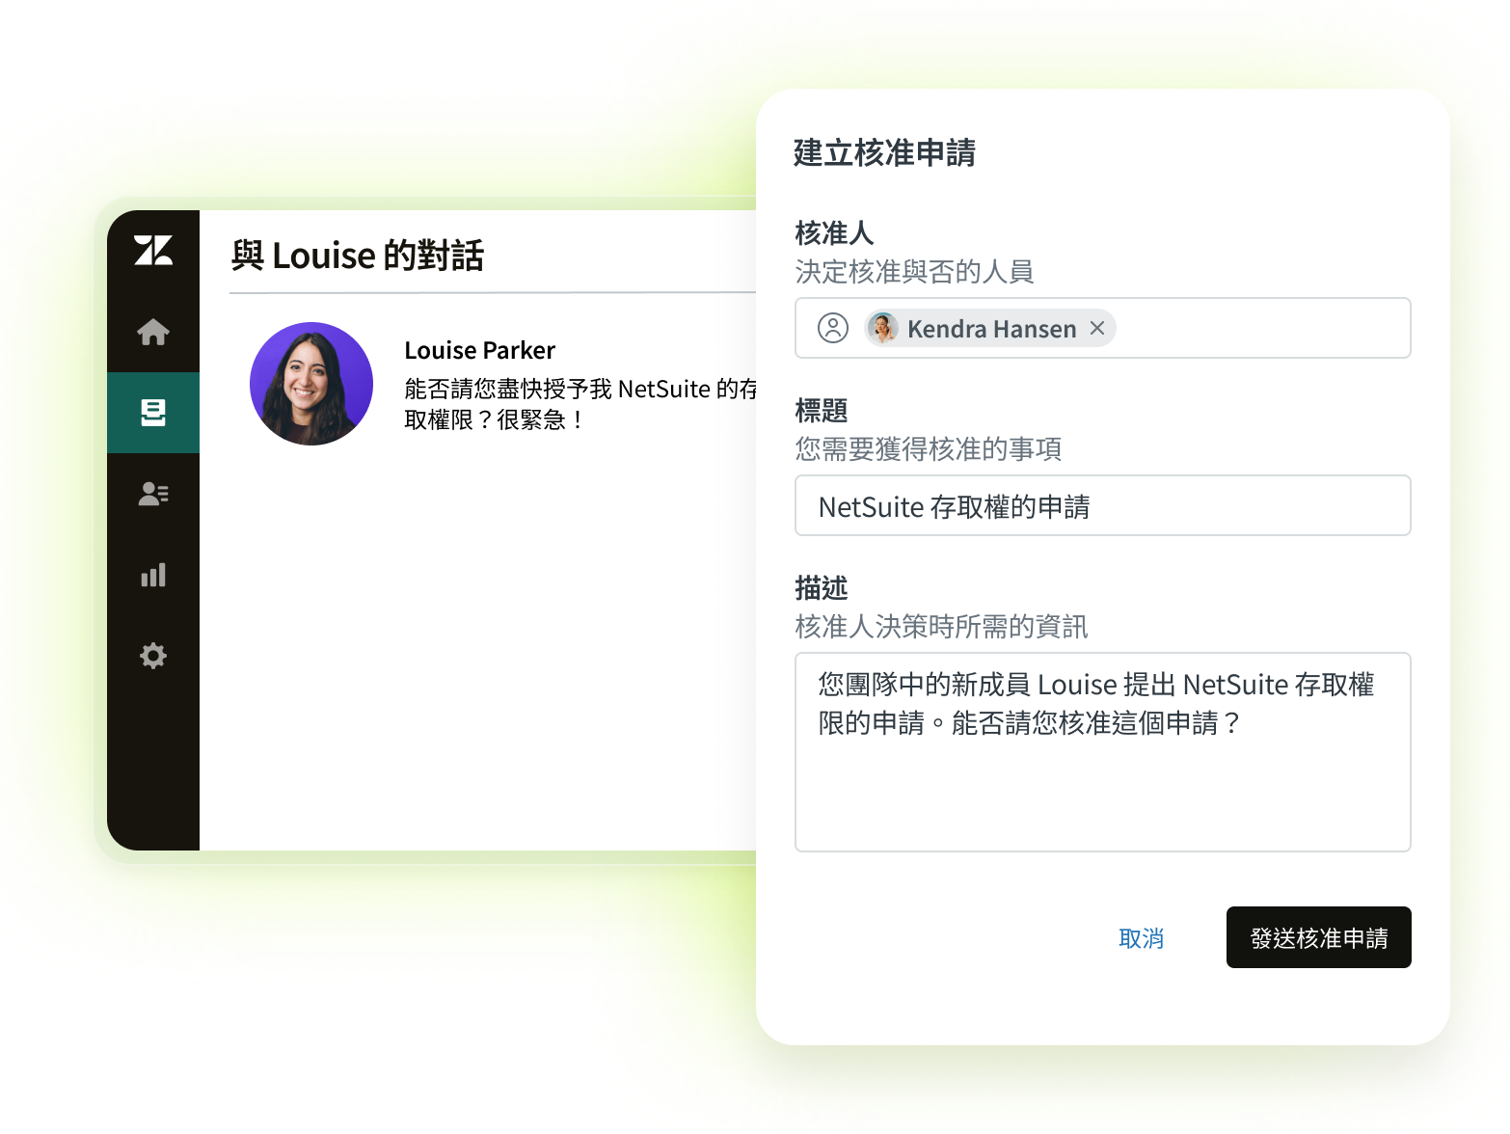Submit with the 發送核准申請 button
Image resolution: width=1510 pixels, height=1134 pixels.
[x=1318, y=937]
